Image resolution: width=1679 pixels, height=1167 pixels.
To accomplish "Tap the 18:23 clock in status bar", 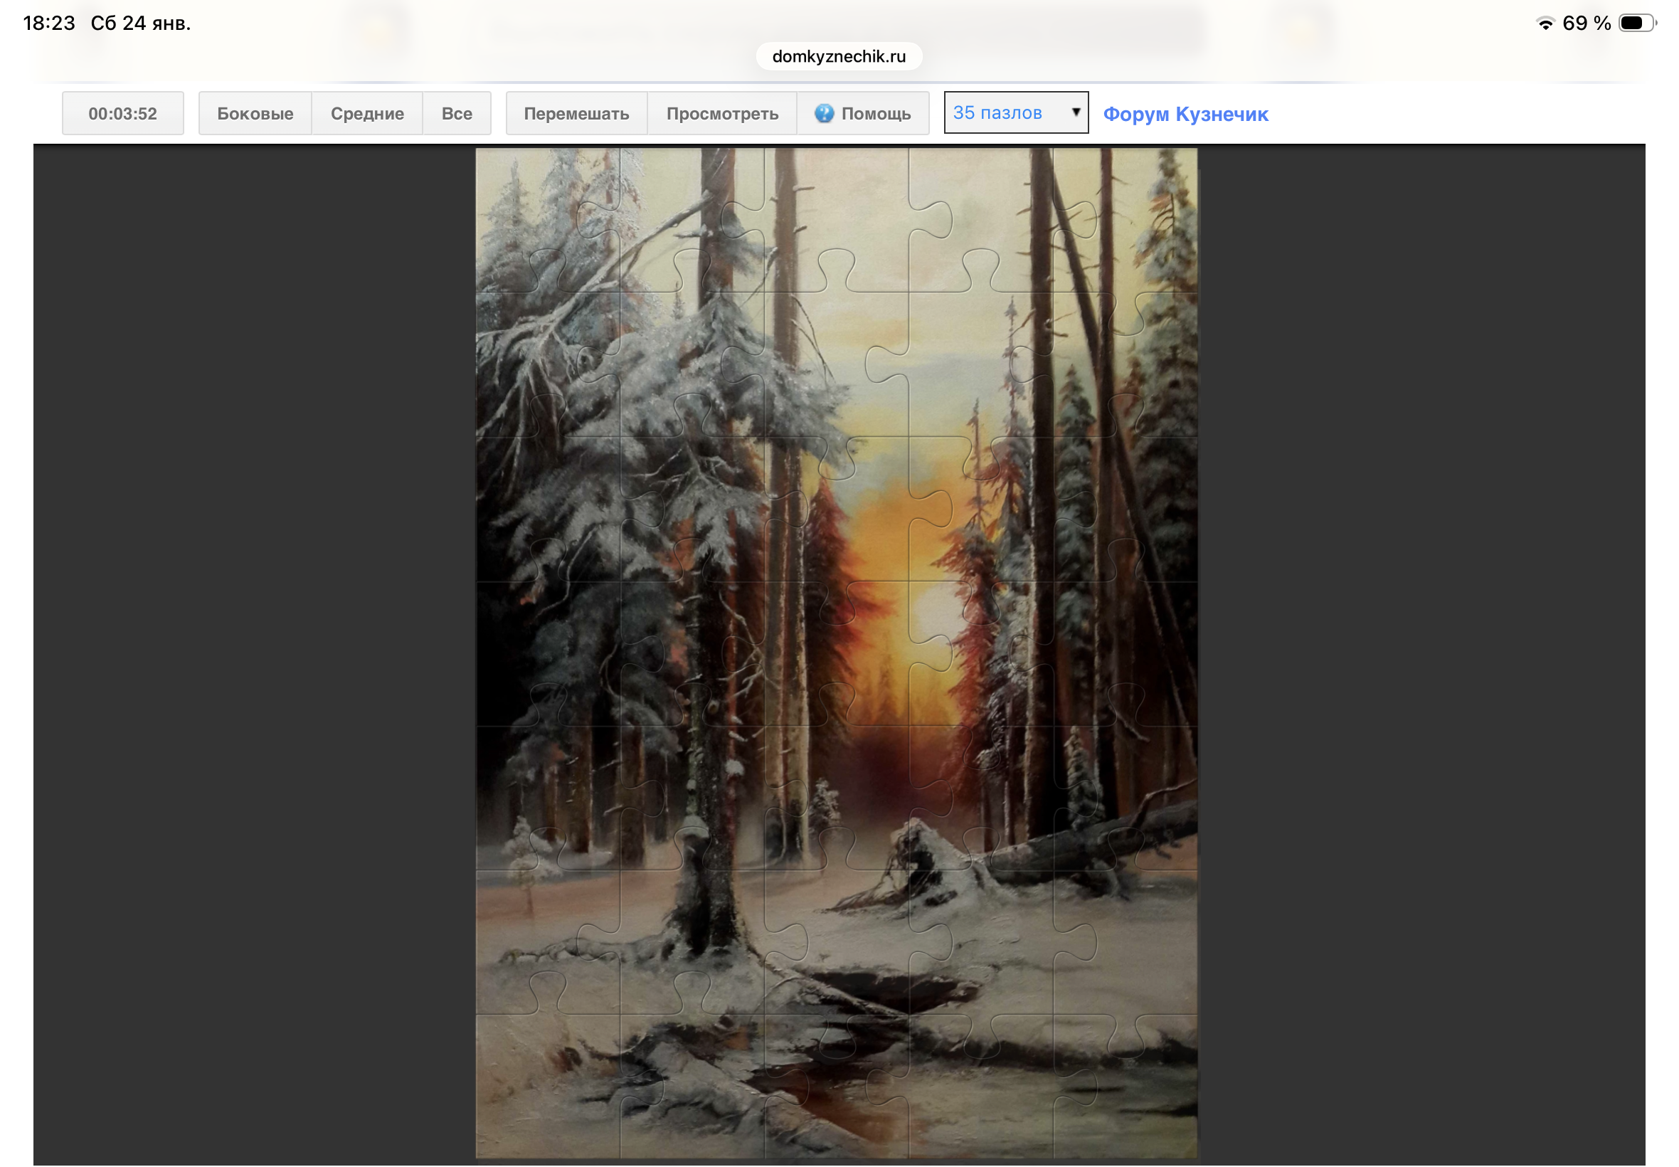I will 49,23.
